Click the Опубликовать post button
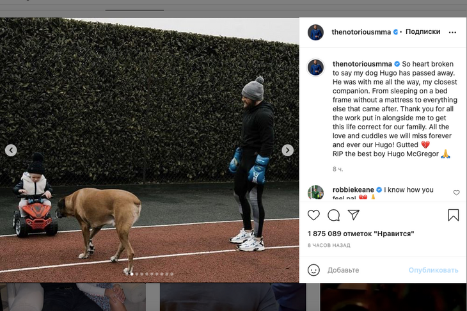 point(433,270)
